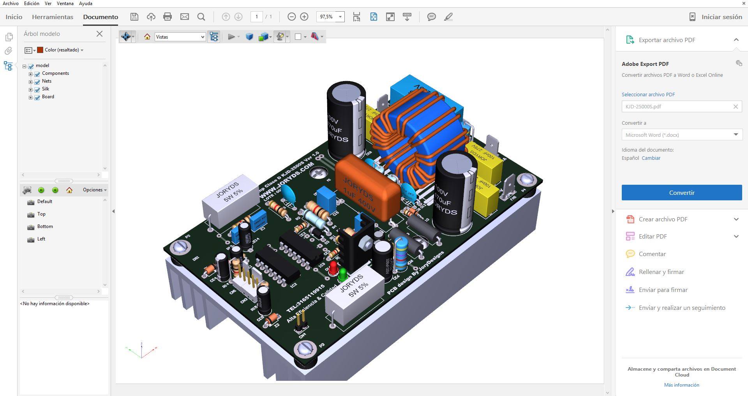The image size is (748, 396).
Task: Open the attachments paperclip panel
Action: coord(9,51)
